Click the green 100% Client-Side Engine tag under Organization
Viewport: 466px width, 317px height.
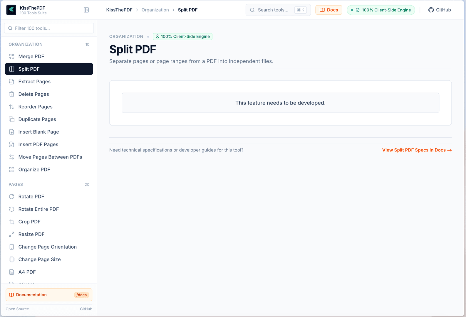(182, 36)
